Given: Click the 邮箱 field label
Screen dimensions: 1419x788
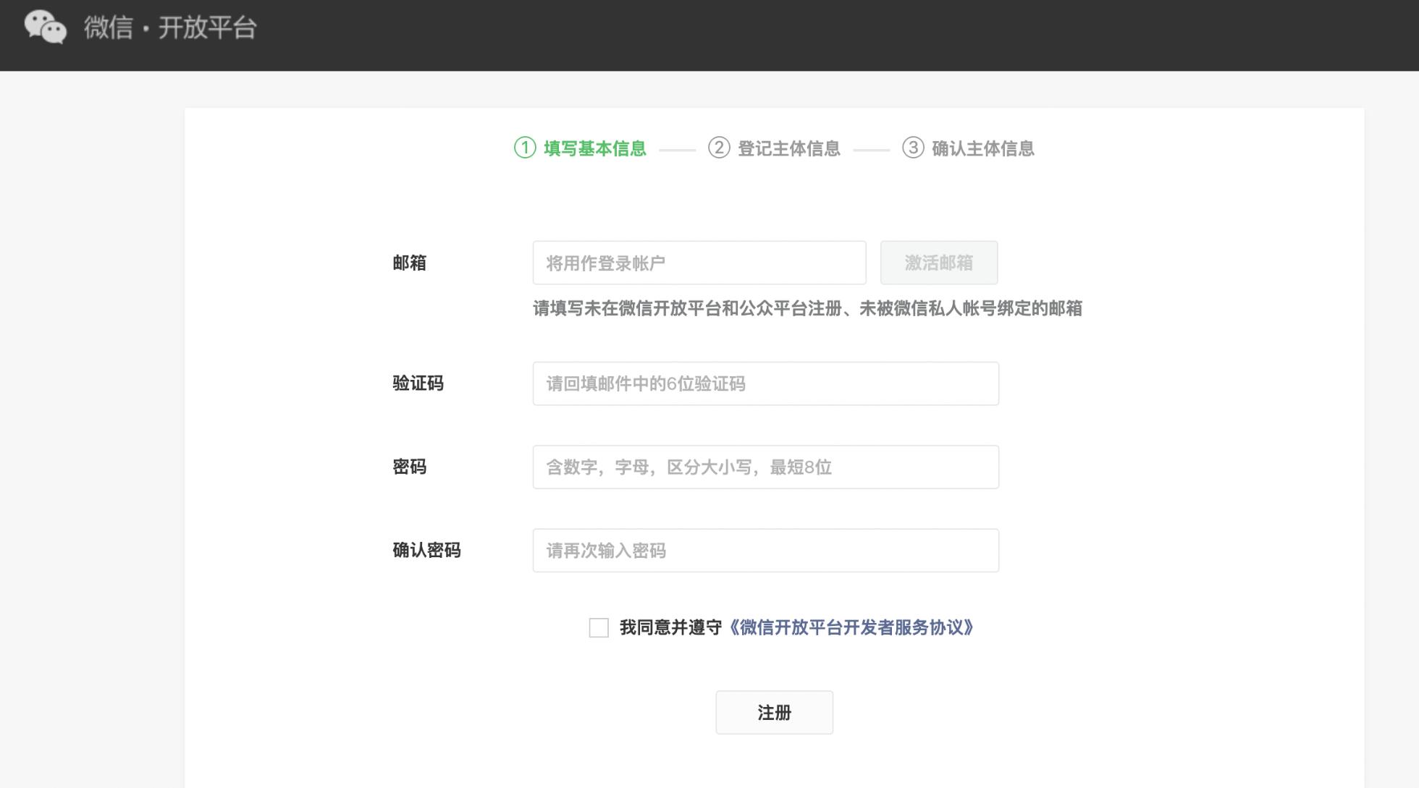Looking at the screenshot, I should [x=410, y=263].
